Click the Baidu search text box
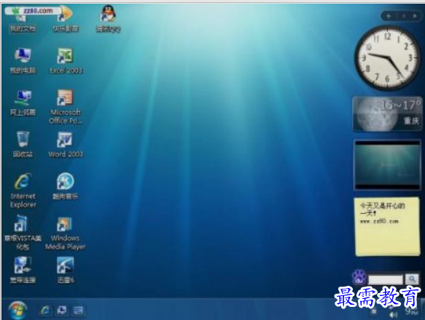Viewport: 425px width, 320px height. coord(385,279)
